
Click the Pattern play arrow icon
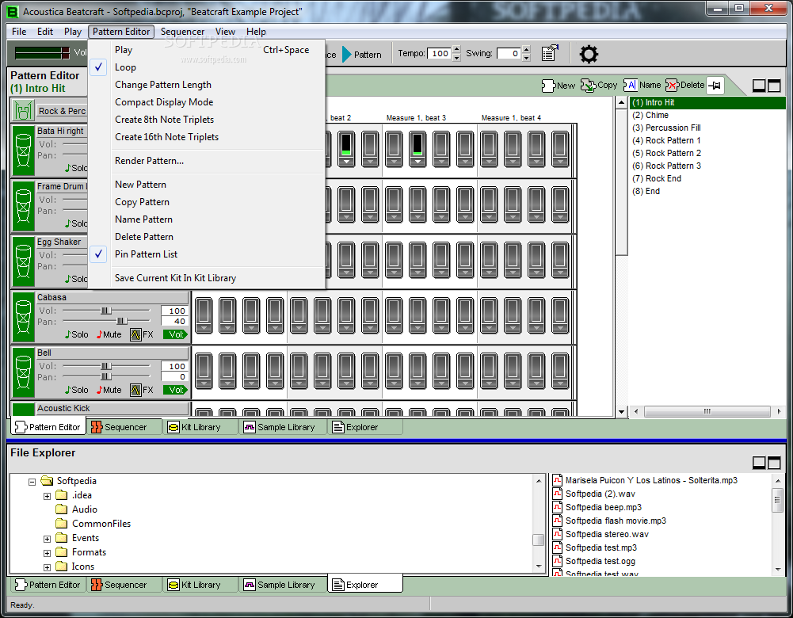click(346, 54)
